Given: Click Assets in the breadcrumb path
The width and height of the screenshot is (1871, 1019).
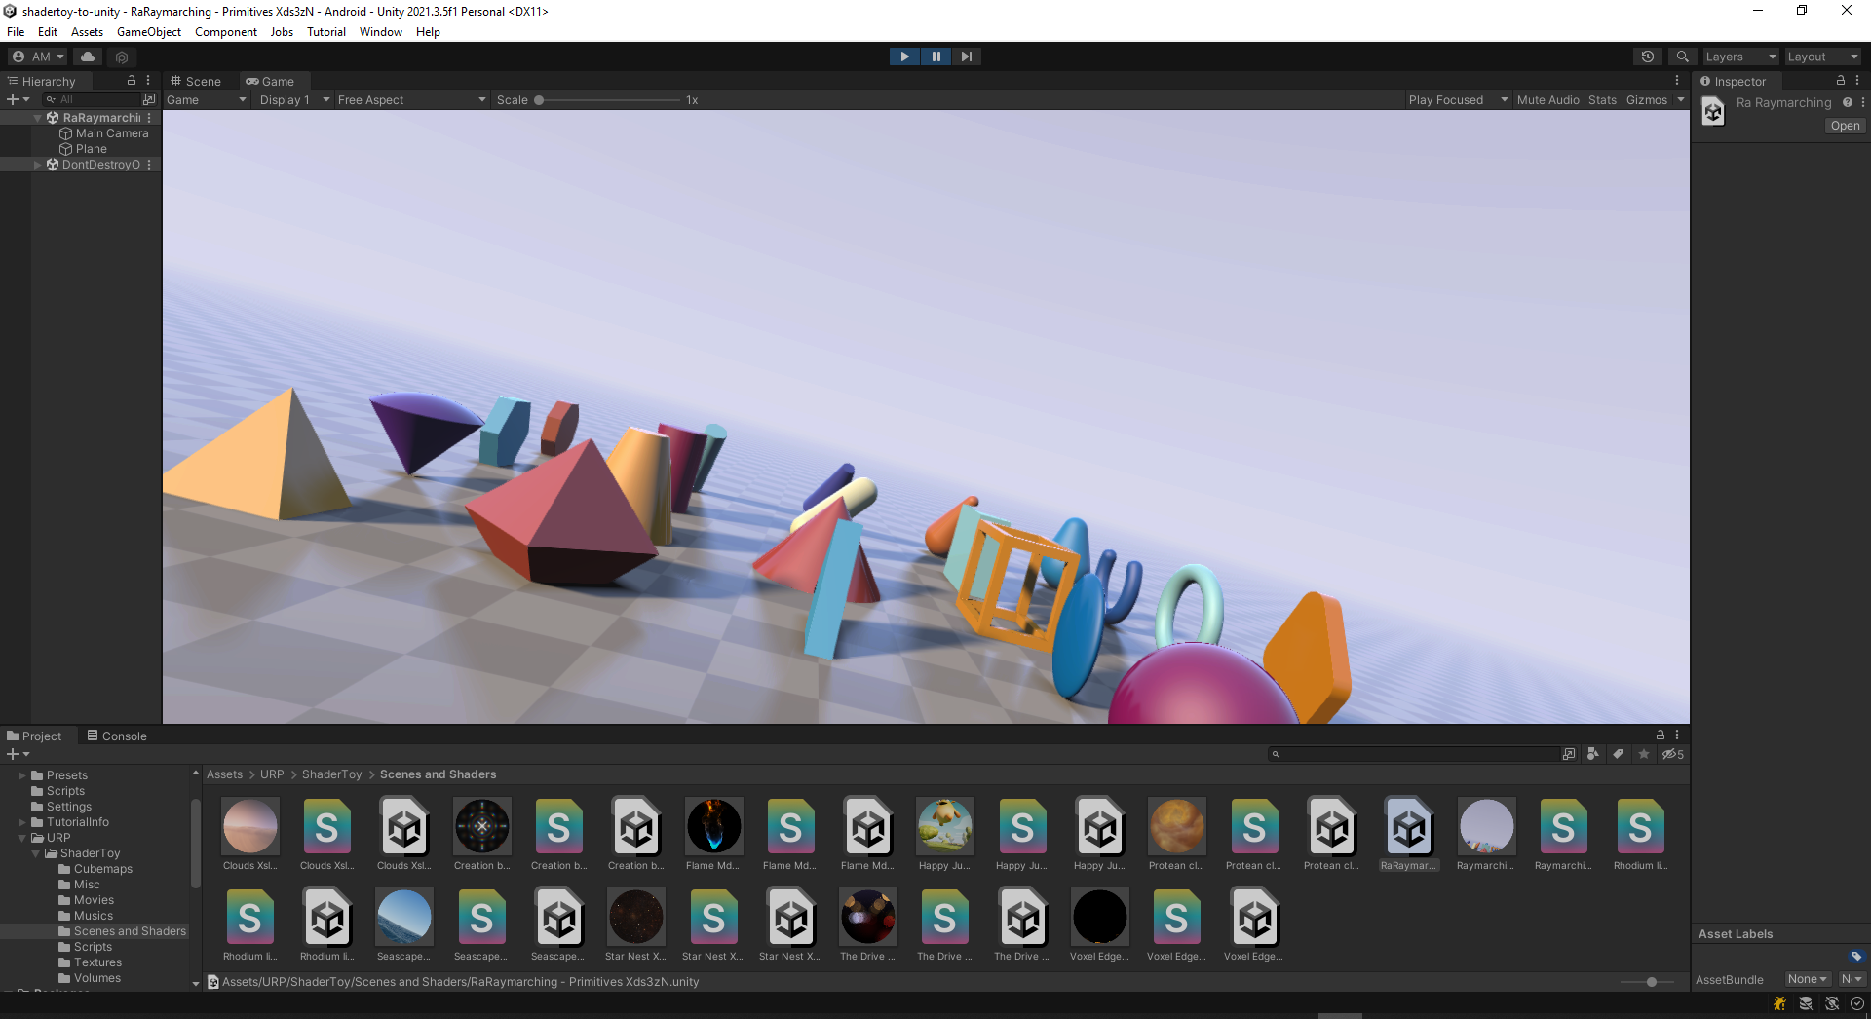Looking at the screenshot, I should pyautogui.click(x=224, y=774).
